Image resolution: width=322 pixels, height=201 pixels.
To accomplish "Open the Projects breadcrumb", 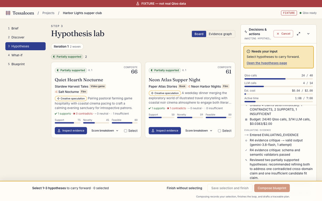I will click(x=48, y=13).
